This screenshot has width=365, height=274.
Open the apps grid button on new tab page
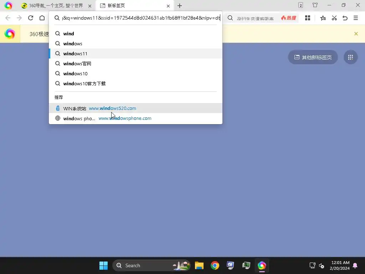tap(351, 57)
